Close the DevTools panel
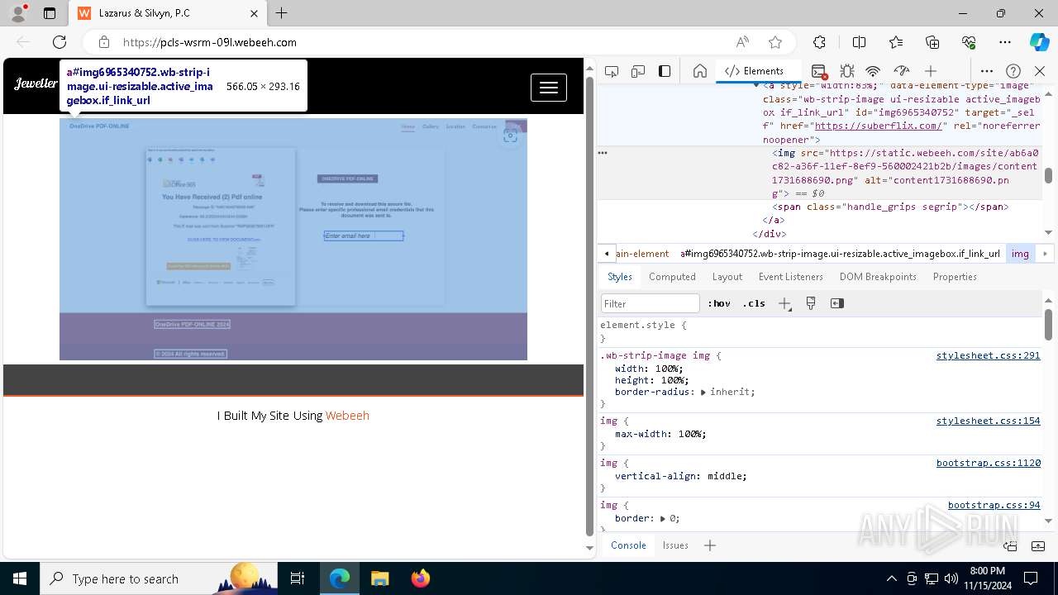The image size is (1058, 595). (1040, 71)
